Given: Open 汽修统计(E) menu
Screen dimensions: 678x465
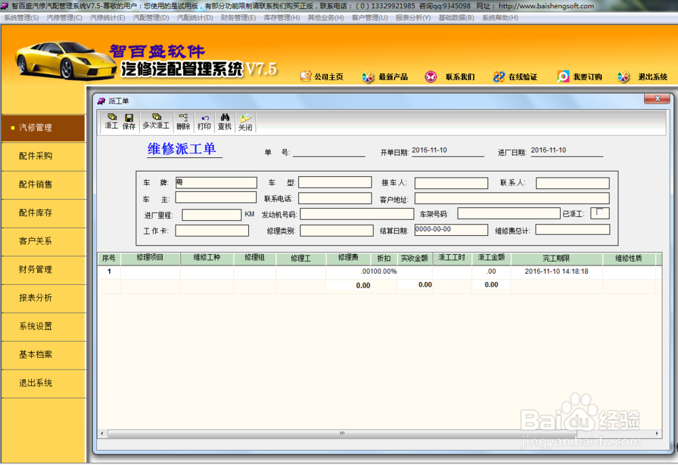Looking at the screenshot, I should [108, 18].
